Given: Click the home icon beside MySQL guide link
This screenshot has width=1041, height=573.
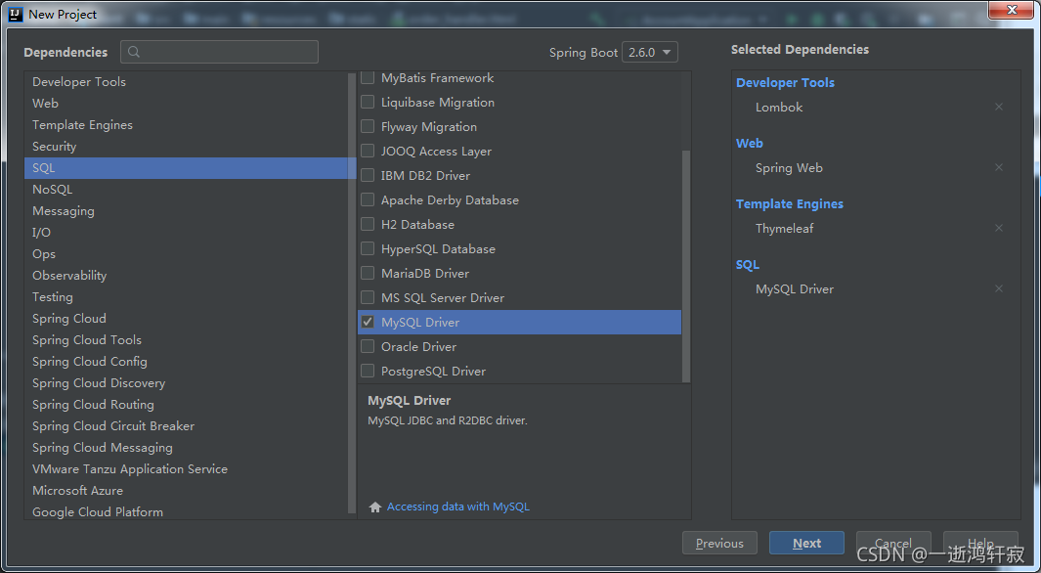Looking at the screenshot, I should 375,507.
